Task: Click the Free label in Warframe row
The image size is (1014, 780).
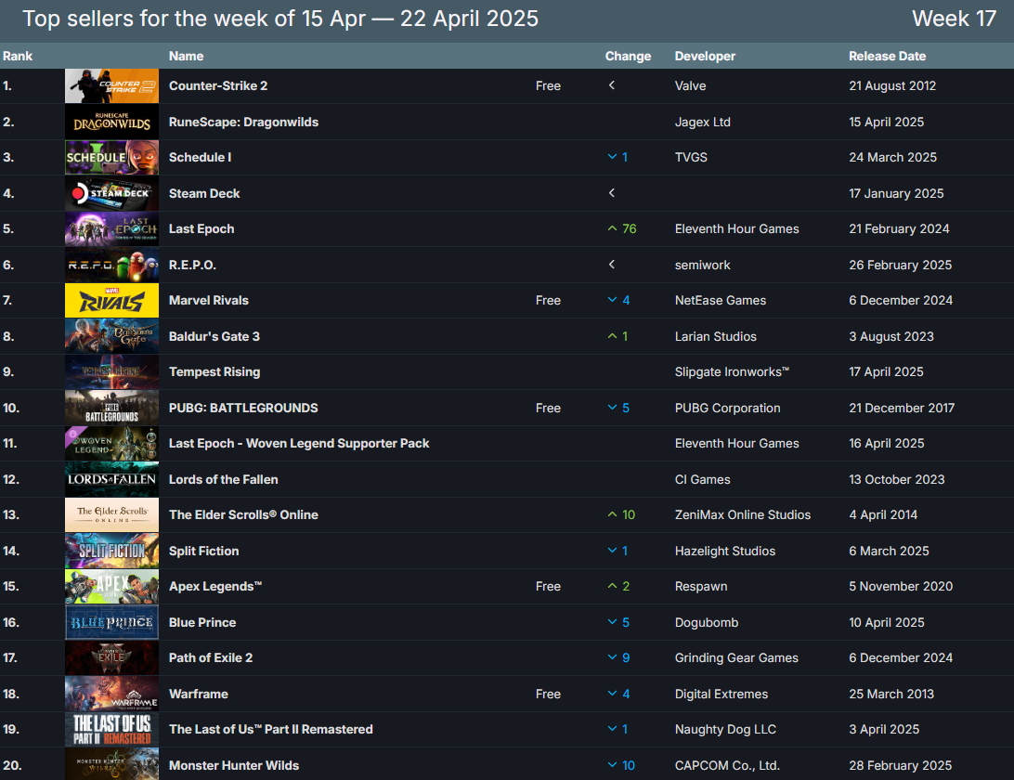Action: click(548, 694)
